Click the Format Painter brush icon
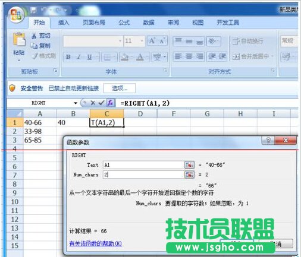The width and height of the screenshot is (301, 257). coord(35,56)
